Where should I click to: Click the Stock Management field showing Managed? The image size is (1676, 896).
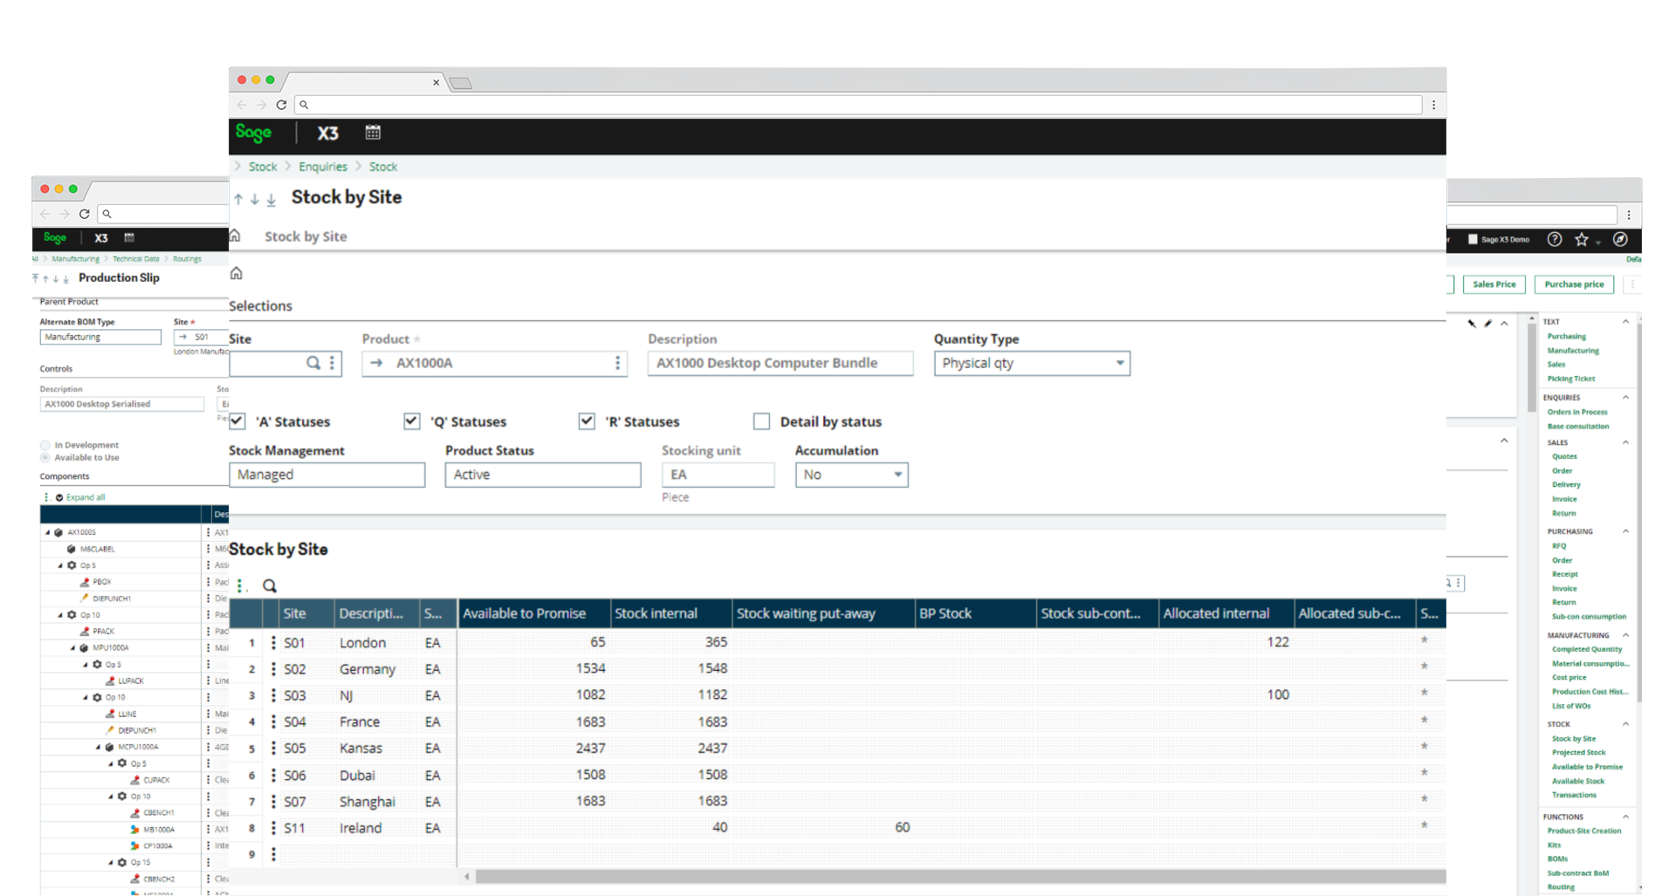[326, 475]
